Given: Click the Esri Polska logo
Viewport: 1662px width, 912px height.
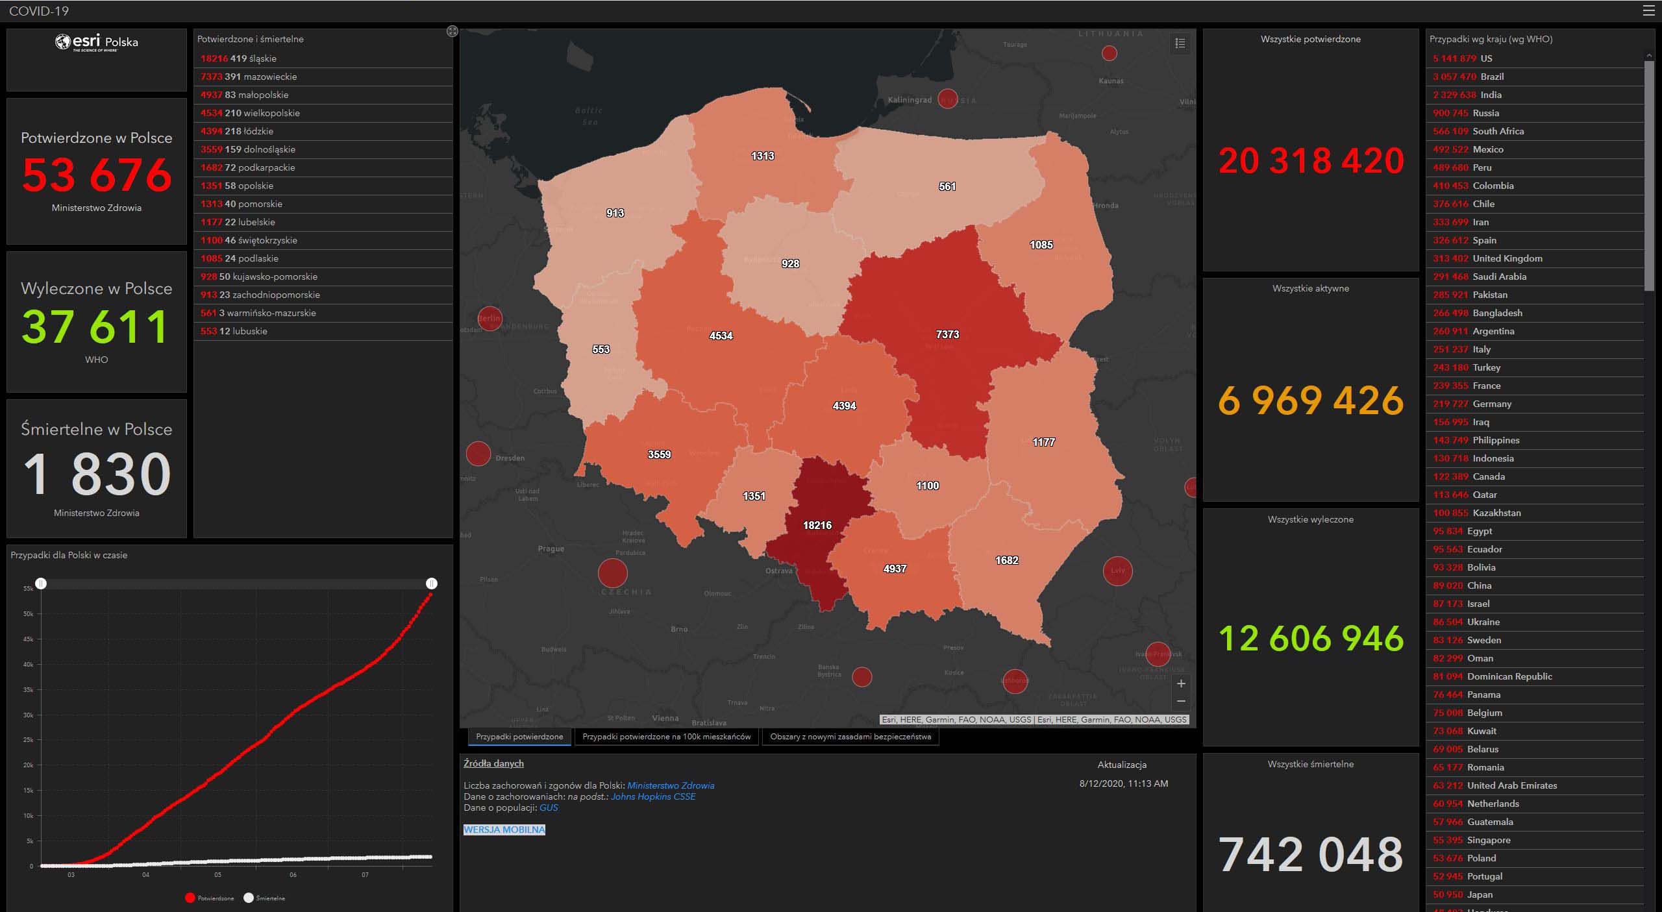Looking at the screenshot, I should point(97,43).
